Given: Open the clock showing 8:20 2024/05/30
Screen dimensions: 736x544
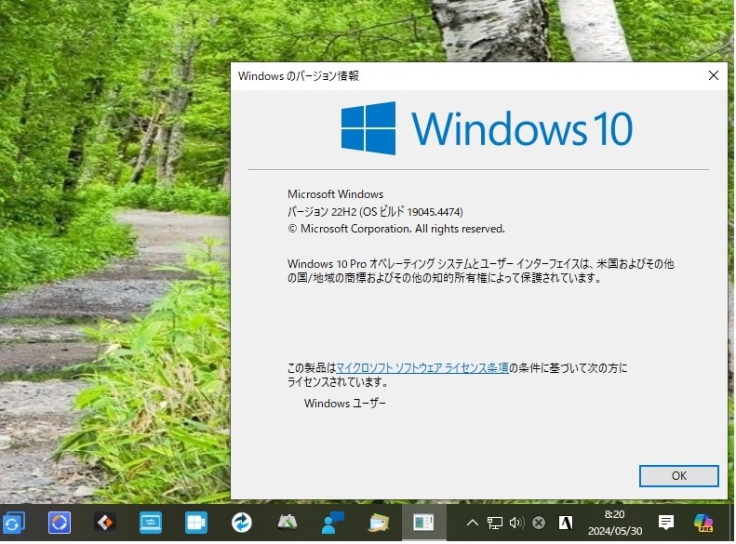Looking at the screenshot, I should tap(615, 523).
